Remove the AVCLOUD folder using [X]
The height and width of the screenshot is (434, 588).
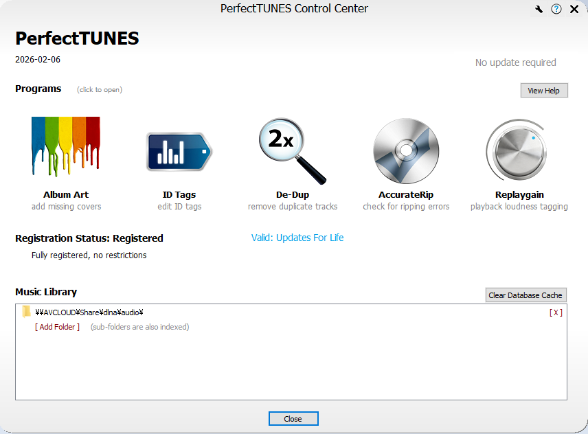[x=555, y=312]
